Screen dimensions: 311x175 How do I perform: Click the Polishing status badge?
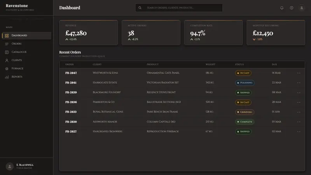(x=245, y=83)
